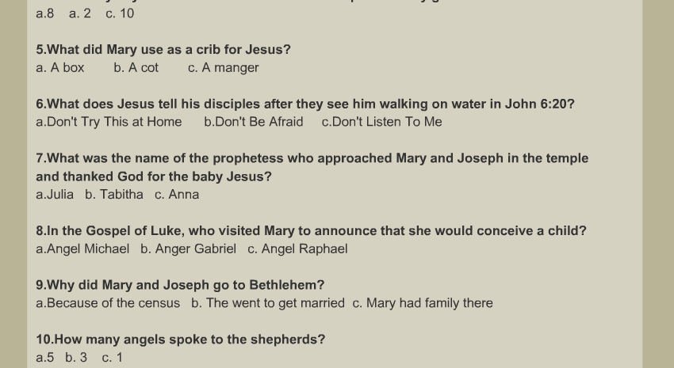The image size is (674, 368).
Task: Choose 'c. Angel Raphael' answer
Action: 297,248
